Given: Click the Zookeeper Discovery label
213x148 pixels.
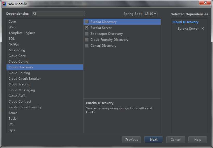Looking at the screenshot, I should [107, 34].
